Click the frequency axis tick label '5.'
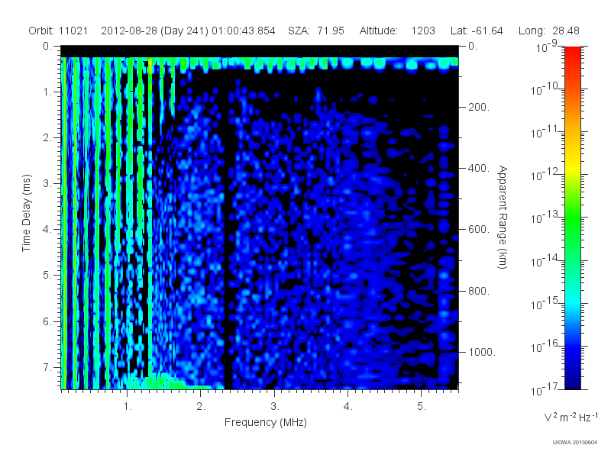611x458 pixels. [x=422, y=407]
